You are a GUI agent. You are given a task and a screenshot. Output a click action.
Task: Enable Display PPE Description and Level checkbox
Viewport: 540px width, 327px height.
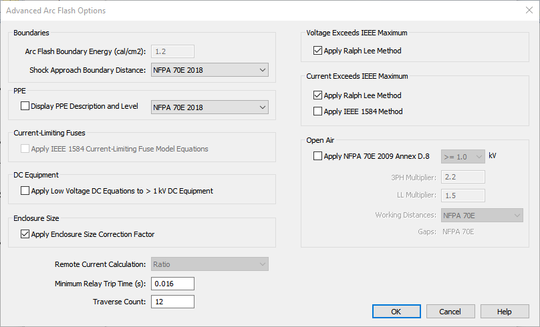pos(25,106)
